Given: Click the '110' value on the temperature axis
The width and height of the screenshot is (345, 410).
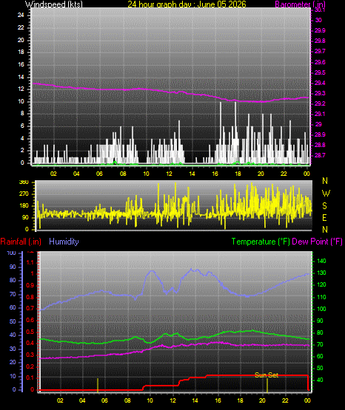Looking at the screenshot, I should tap(321, 297).
